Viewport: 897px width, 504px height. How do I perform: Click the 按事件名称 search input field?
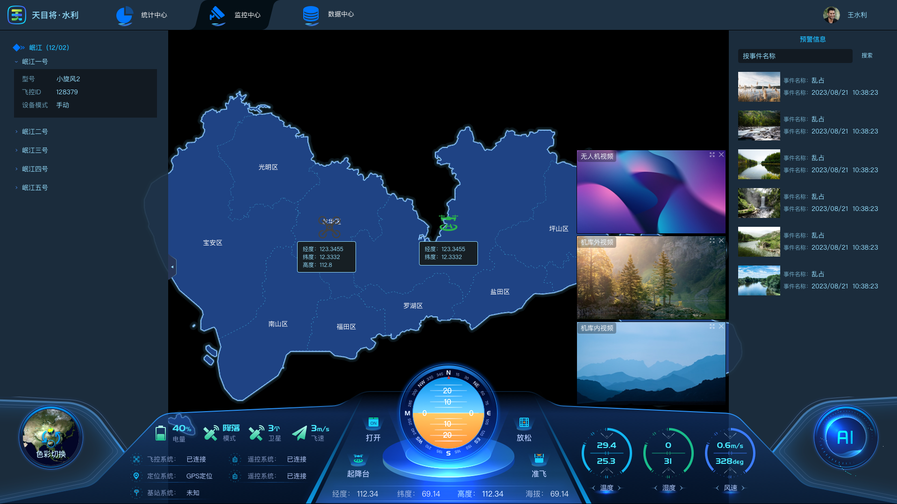(x=794, y=56)
